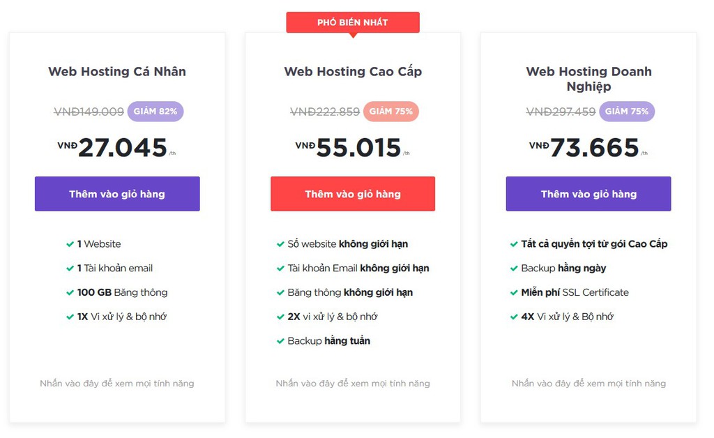The height and width of the screenshot is (438, 714).
Task: Select the 'Web Hosting Cao Cấp' plan title
Action: [353, 71]
